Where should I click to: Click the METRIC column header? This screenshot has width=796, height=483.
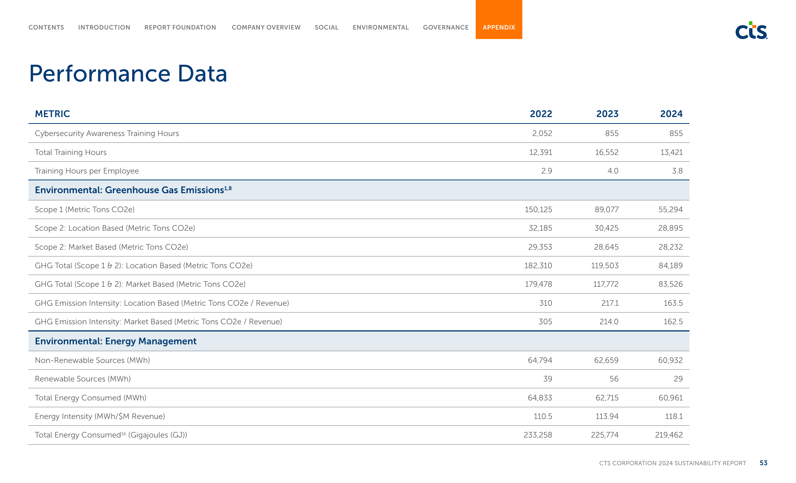click(x=52, y=114)
